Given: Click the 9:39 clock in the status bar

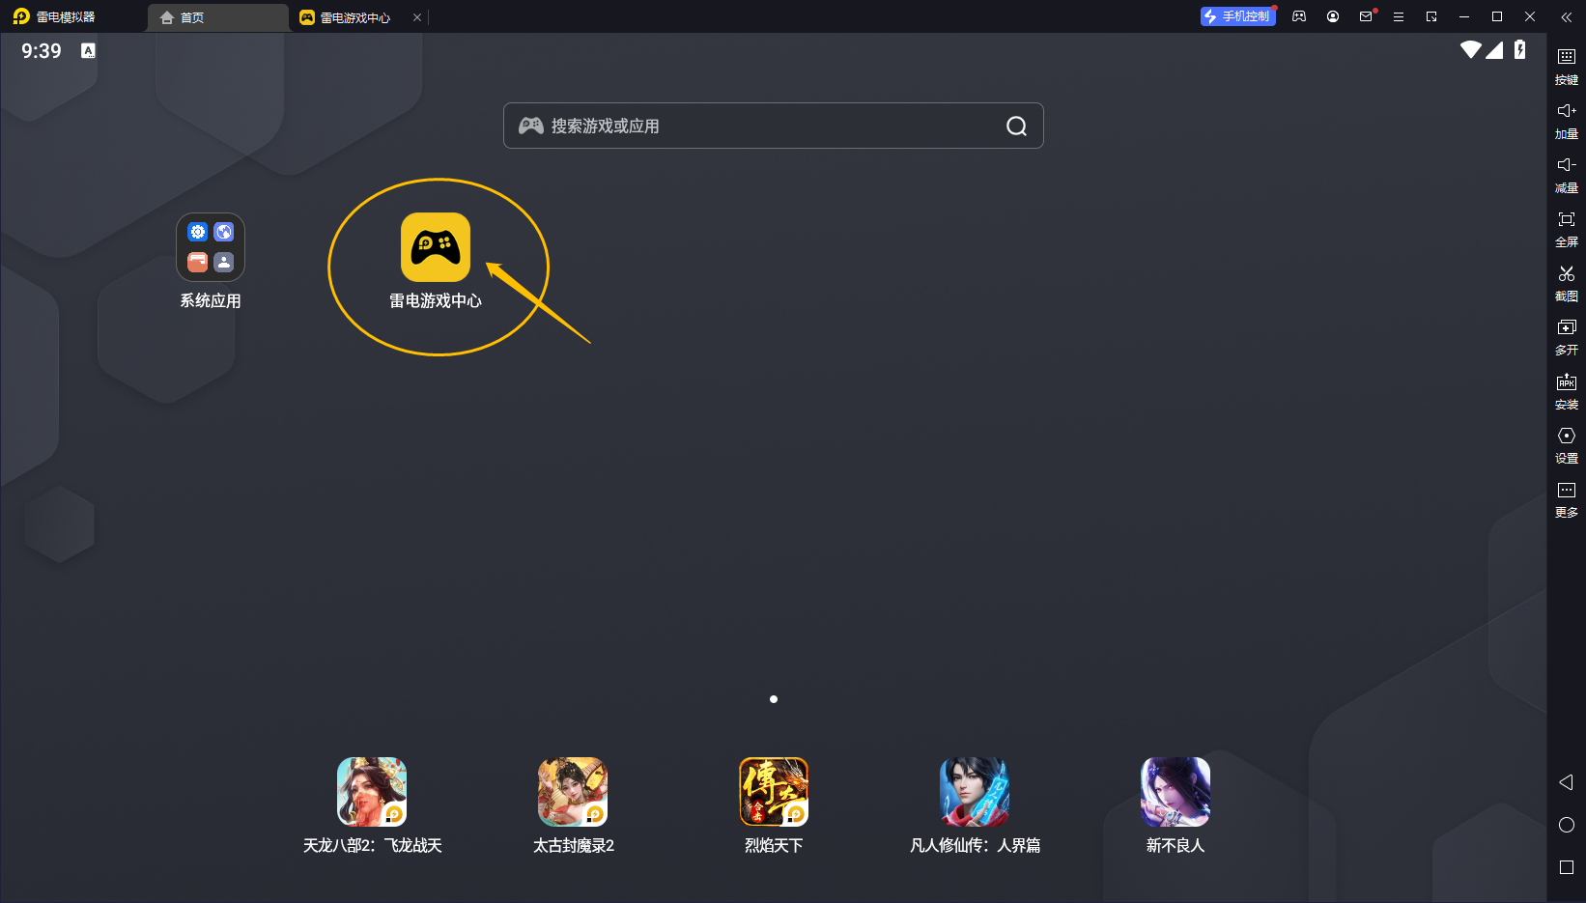Looking at the screenshot, I should coord(42,50).
